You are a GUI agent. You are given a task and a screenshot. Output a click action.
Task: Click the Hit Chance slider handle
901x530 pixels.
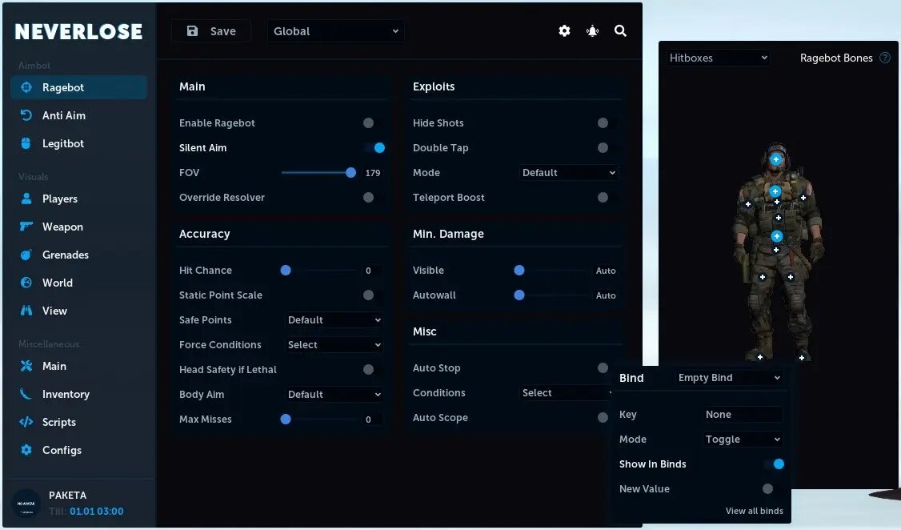point(286,270)
